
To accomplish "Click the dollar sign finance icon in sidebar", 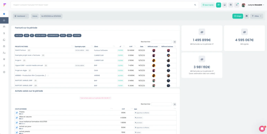I will tap(4, 33).
